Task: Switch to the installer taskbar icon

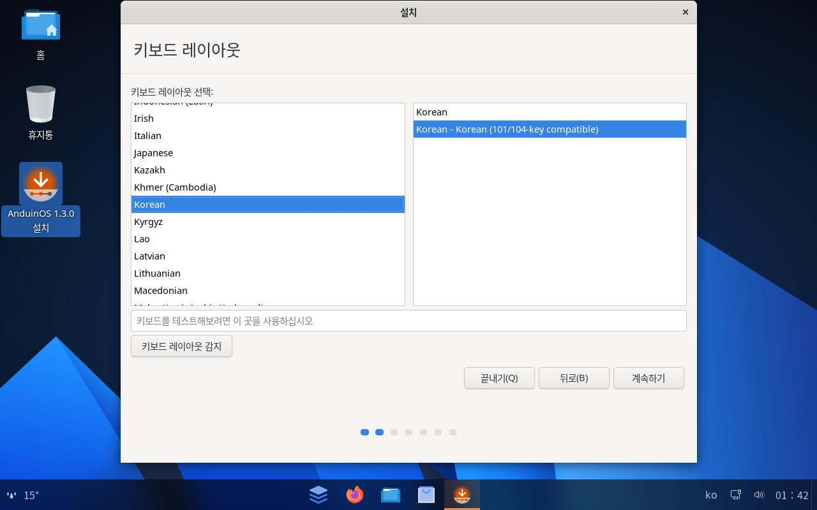Action: coord(462,494)
